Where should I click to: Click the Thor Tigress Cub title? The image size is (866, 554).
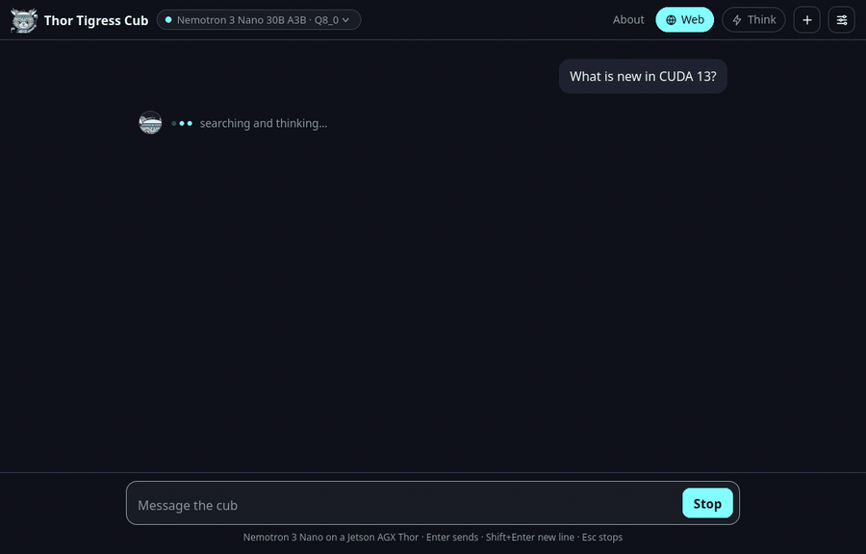click(x=96, y=20)
